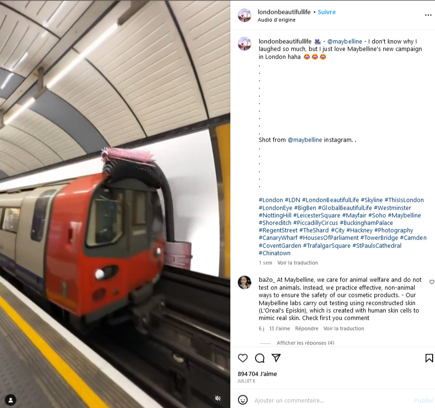Screen dimensions: 435x408
Task: Open ba2o_ commenter avatar
Action: [x=244, y=283]
